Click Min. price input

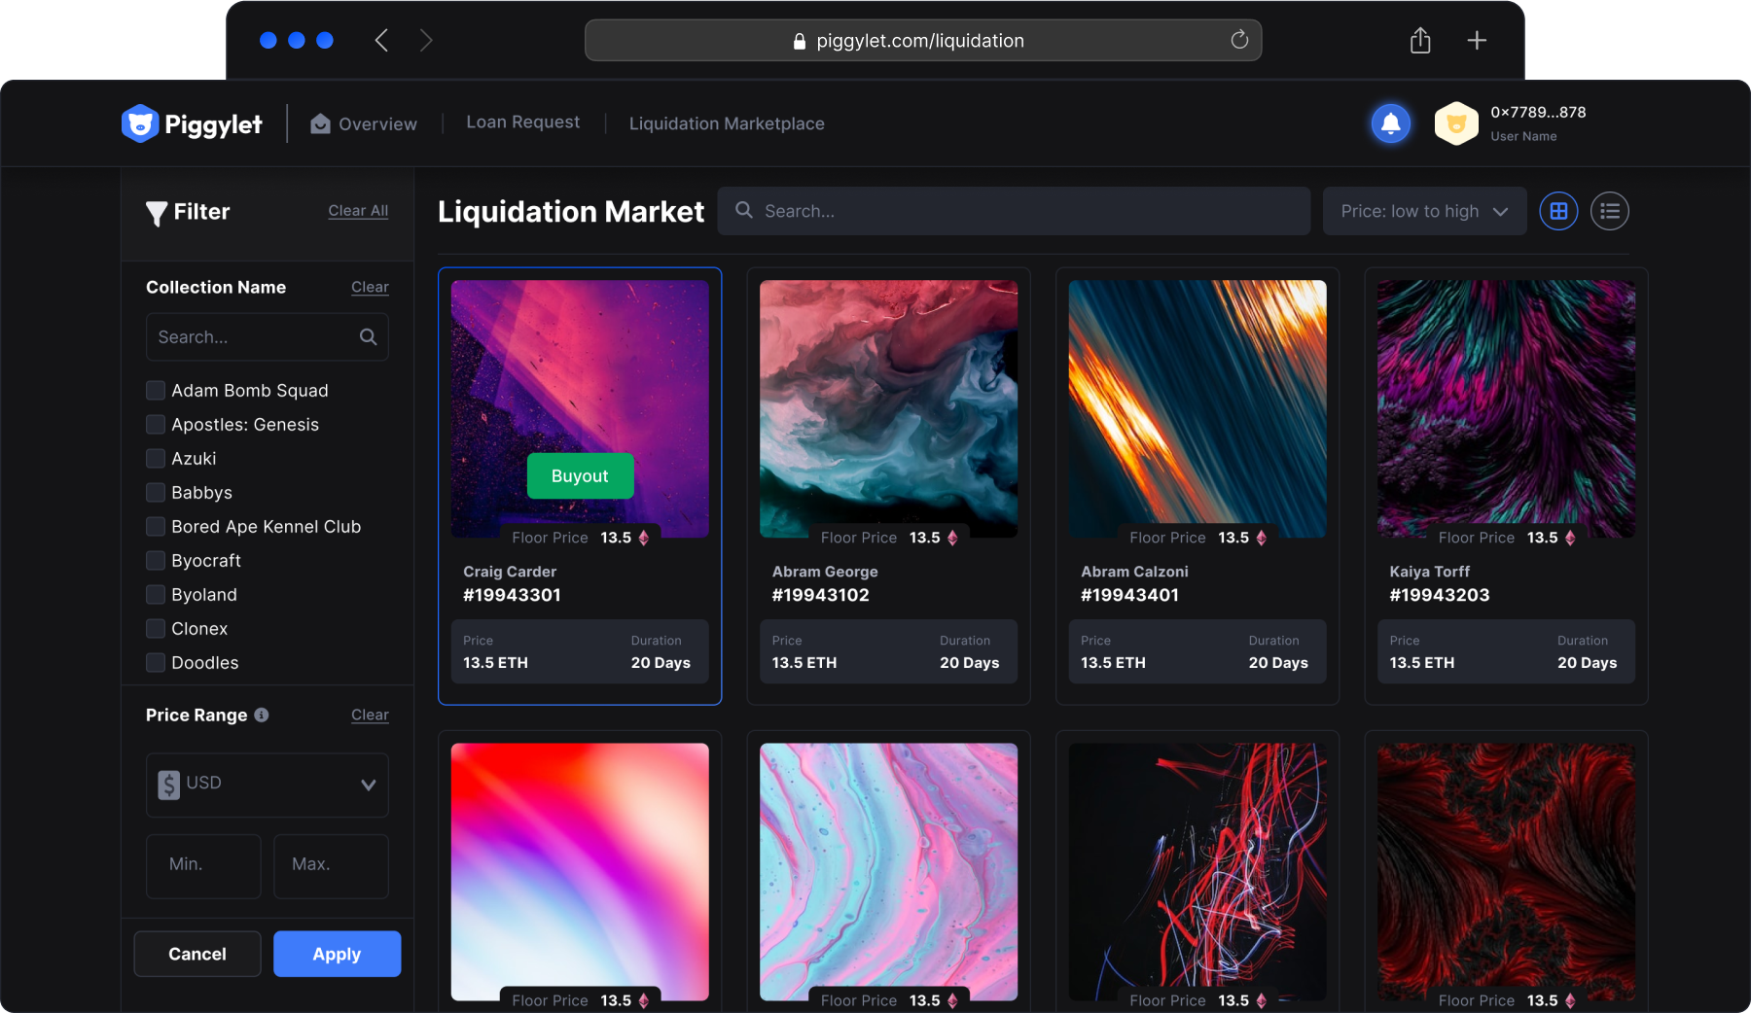(x=203, y=865)
